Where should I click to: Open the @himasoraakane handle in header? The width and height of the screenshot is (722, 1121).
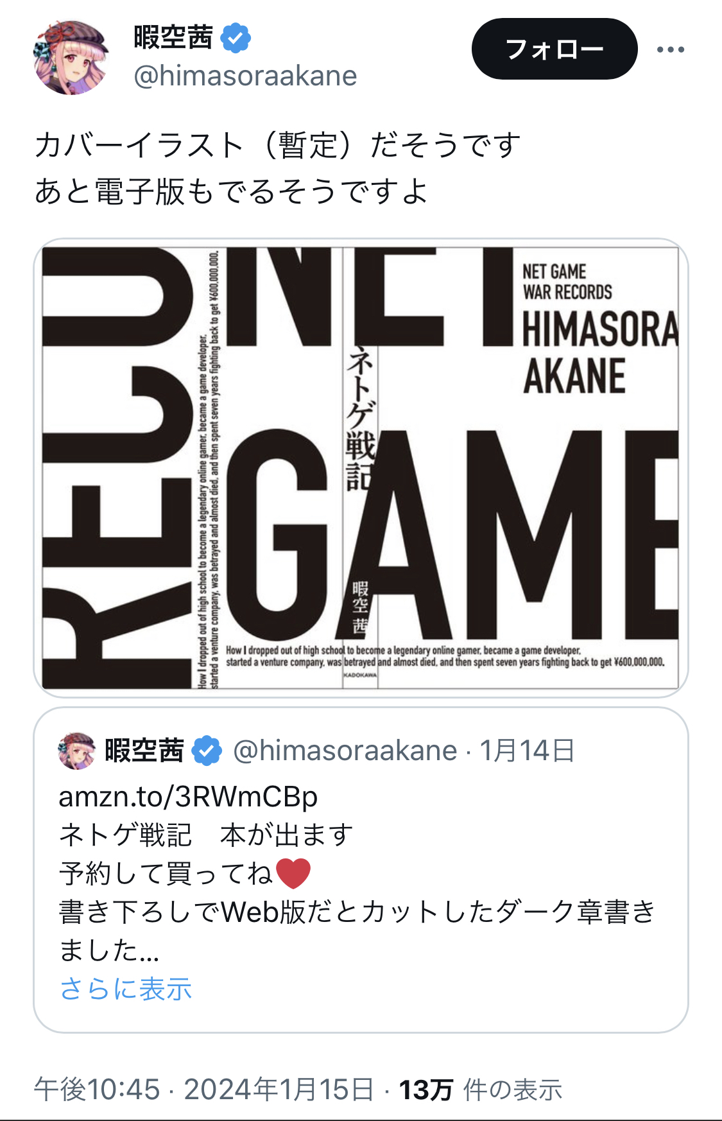245,76
